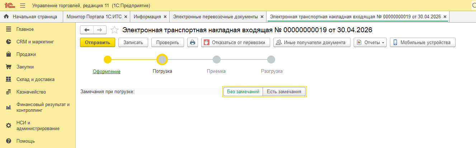The height and width of the screenshot is (148, 476).
Task: Select the Без замечаний option
Action: tap(243, 92)
